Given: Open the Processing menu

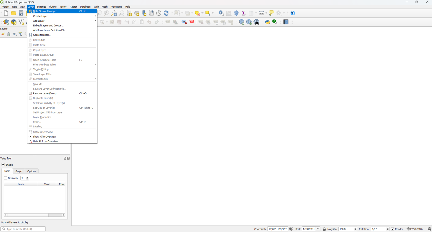Looking at the screenshot, I should pyautogui.click(x=116, y=7).
